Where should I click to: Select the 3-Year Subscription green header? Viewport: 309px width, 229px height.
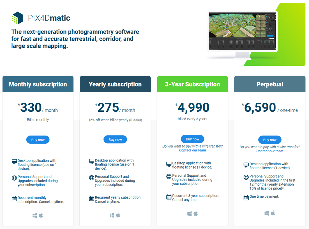tap(193, 84)
